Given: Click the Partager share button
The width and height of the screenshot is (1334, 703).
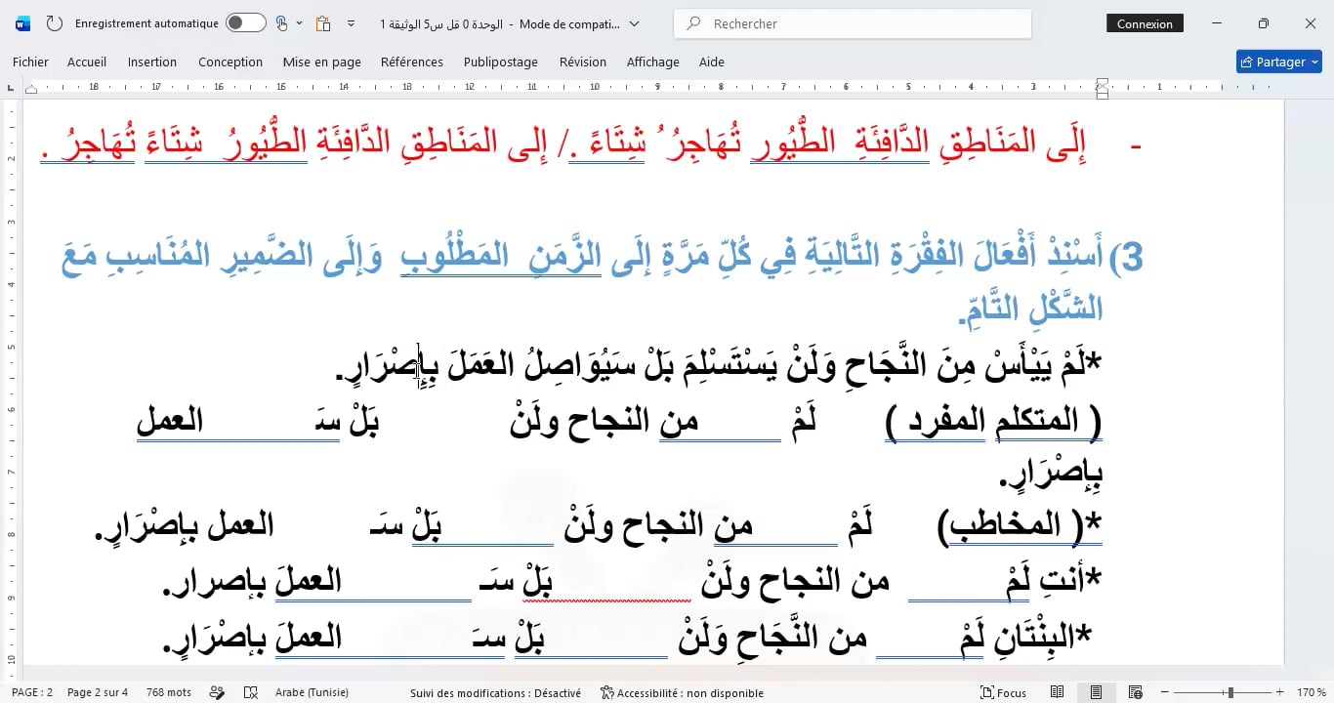Looking at the screenshot, I should [x=1278, y=62].
